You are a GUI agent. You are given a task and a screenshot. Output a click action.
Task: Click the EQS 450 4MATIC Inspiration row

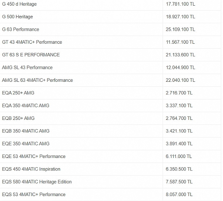tap(110, 169)
